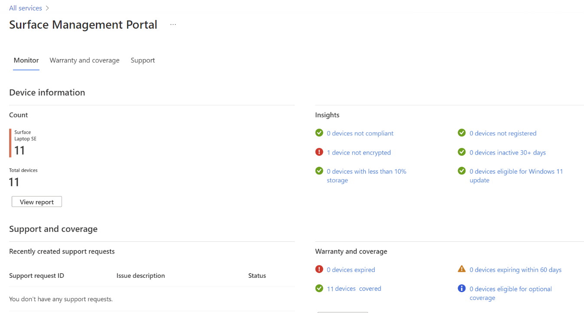Click the Surface Laptop SE count bar
This screenshot has height=313, width=584.
10,143
